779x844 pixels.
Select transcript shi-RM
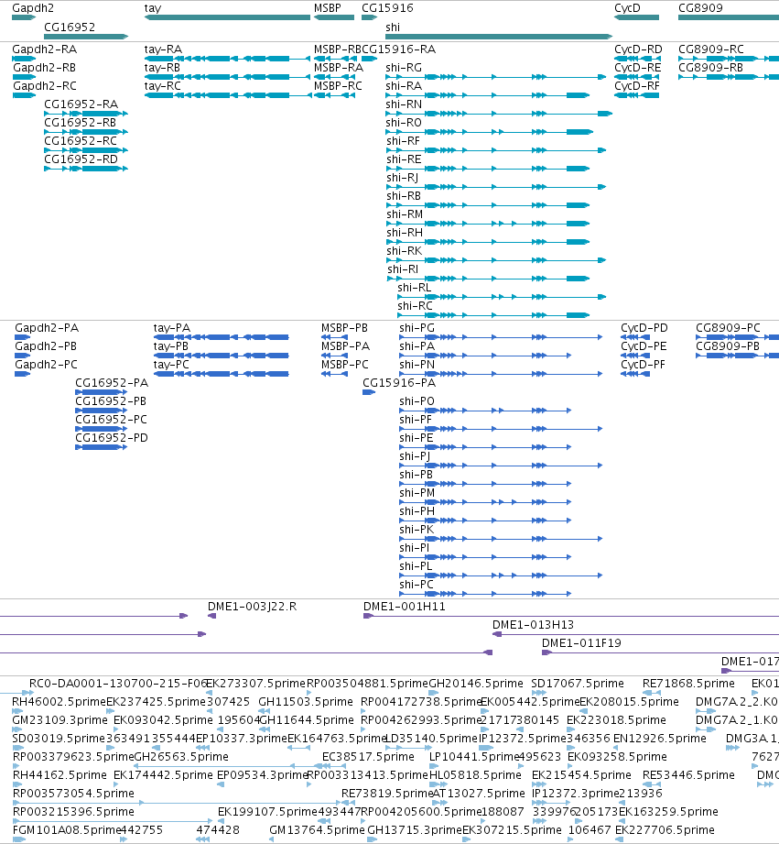tap(405, 214)
